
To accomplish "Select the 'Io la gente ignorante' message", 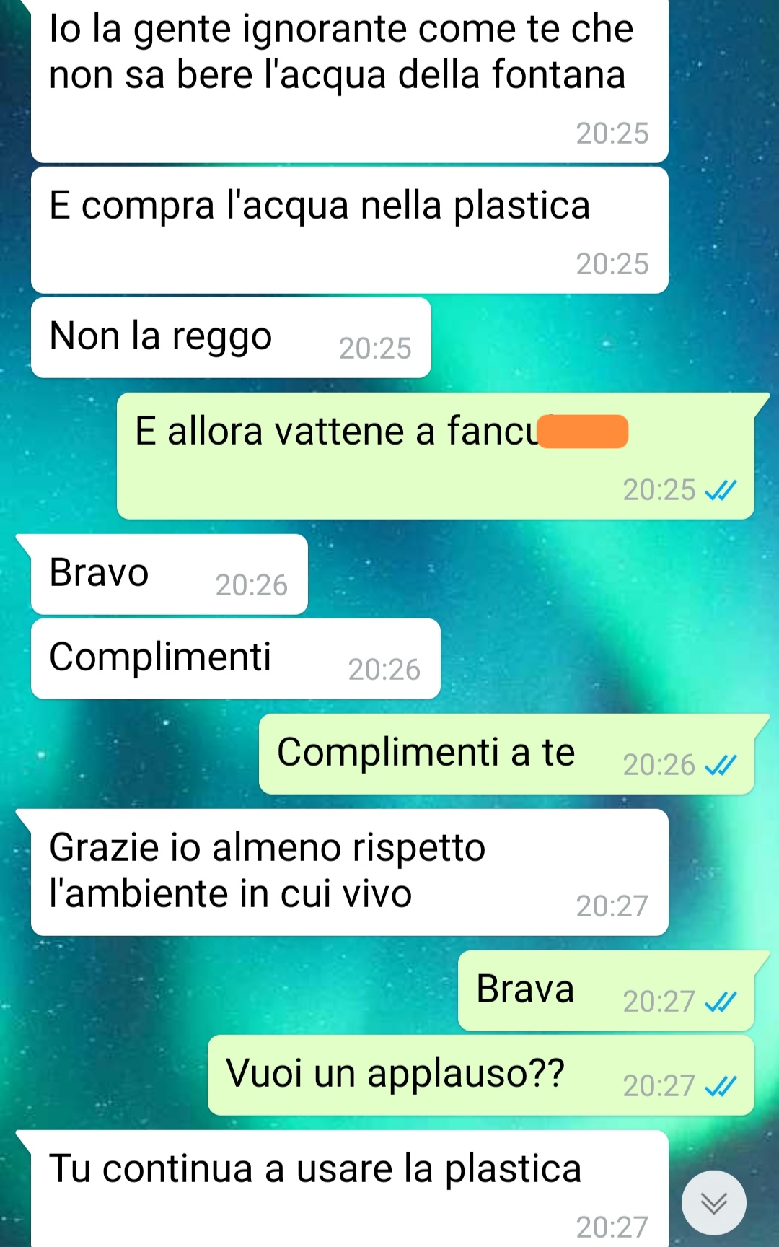I will click(x=350, y=81).
